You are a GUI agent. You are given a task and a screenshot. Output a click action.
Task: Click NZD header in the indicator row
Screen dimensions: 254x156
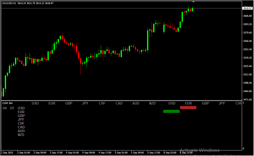(152, 103)
